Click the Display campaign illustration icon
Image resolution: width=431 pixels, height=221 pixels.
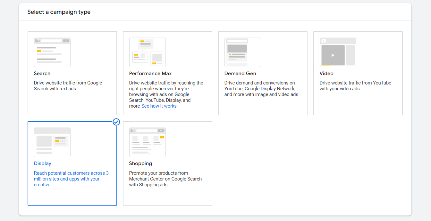[x=52, y=142]
